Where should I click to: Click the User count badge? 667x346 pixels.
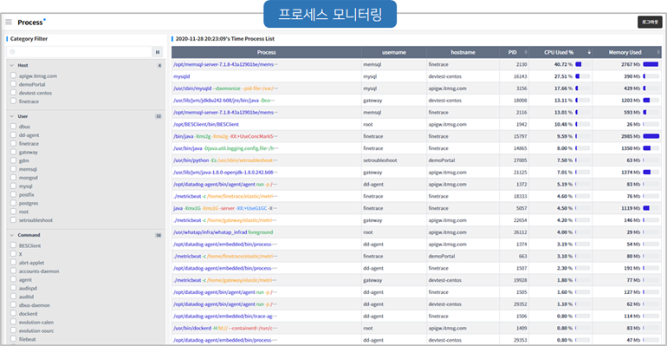(x=159, y=116)
